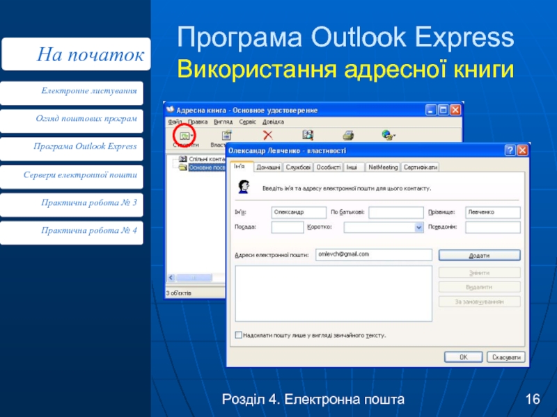This screenshot has width=557, height=417.
Task: Click the Скасувати button
Action: [x=506, y=357]
